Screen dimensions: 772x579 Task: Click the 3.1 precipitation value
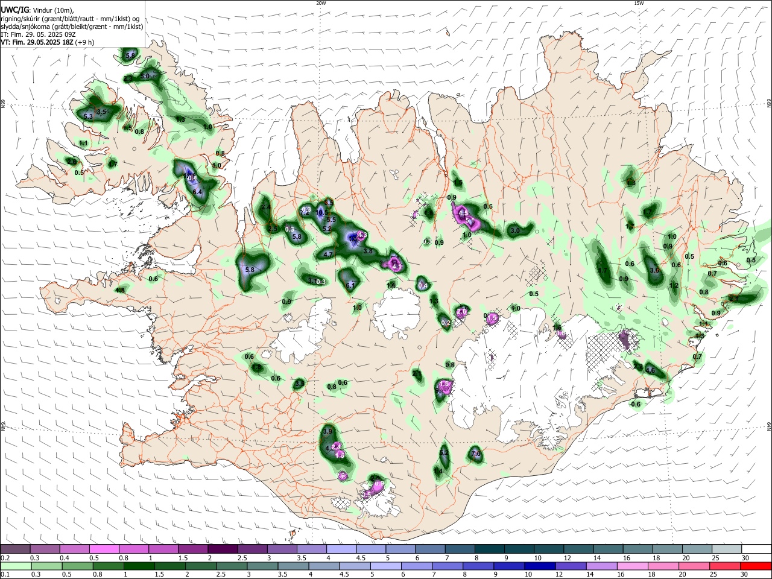click(x=312, y=280)
